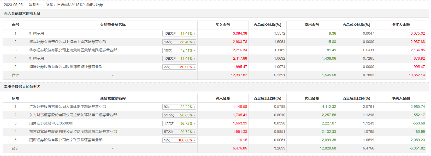Click the arrow in the 1次 100.00% box
The height and width of the screenshot is (156, 431).
click(x=194, y=140)
